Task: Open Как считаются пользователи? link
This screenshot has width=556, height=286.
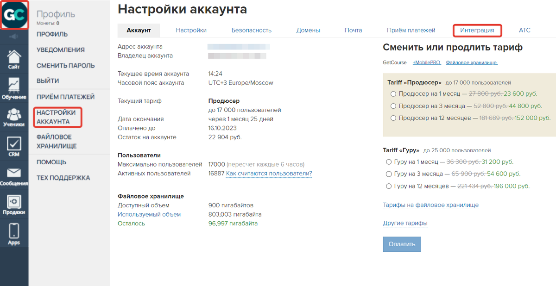Action: [269, 174]
